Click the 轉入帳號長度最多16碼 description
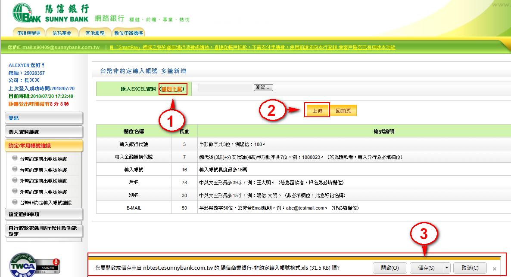The image size is (511, 277). 223,170
